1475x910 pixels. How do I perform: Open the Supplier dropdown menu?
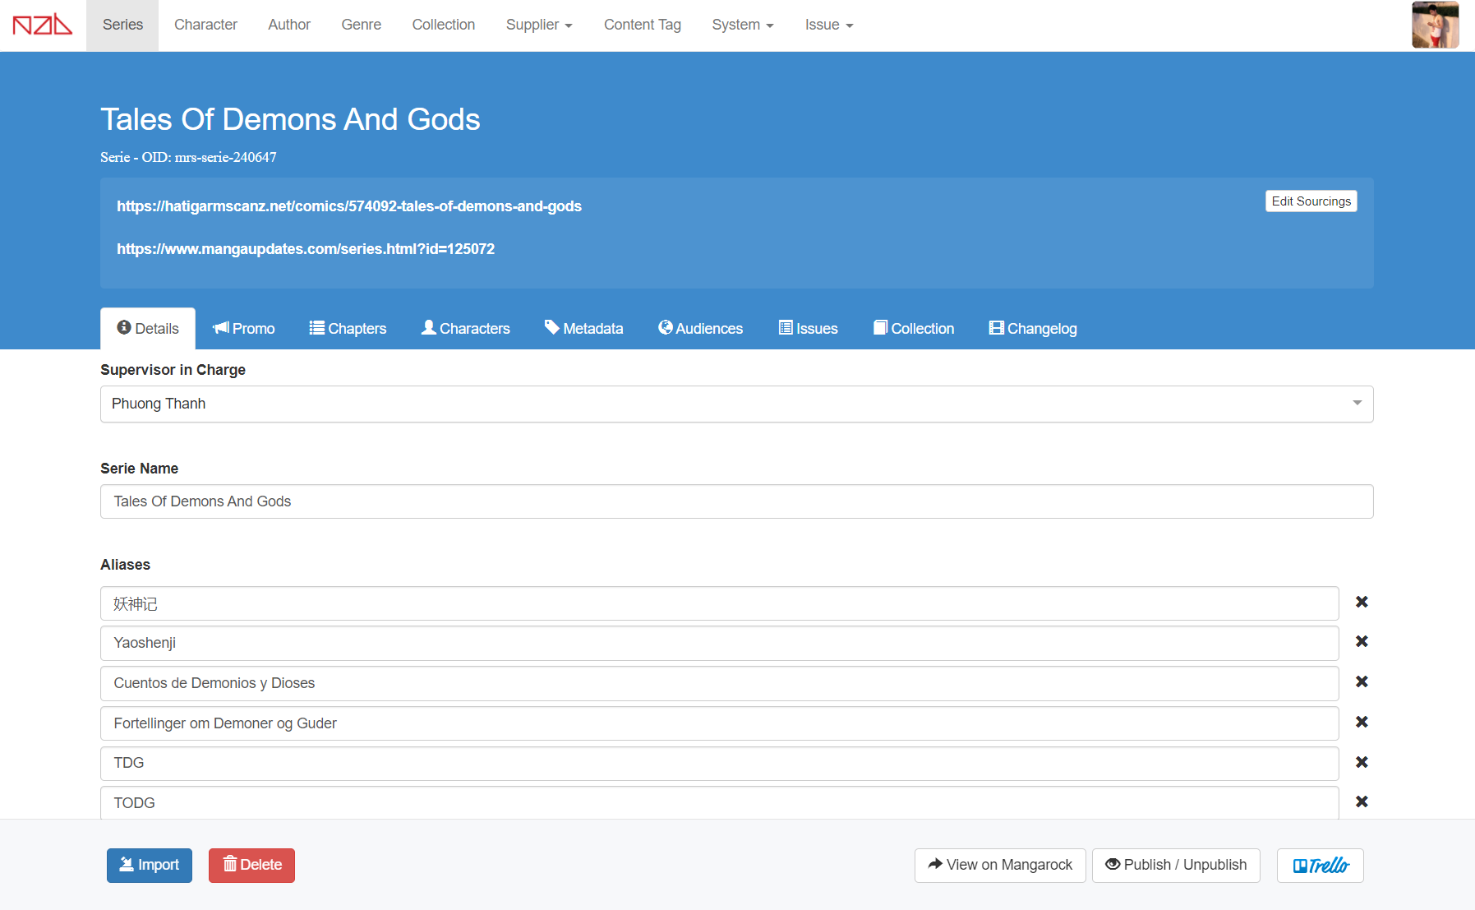tap(539, 25)
